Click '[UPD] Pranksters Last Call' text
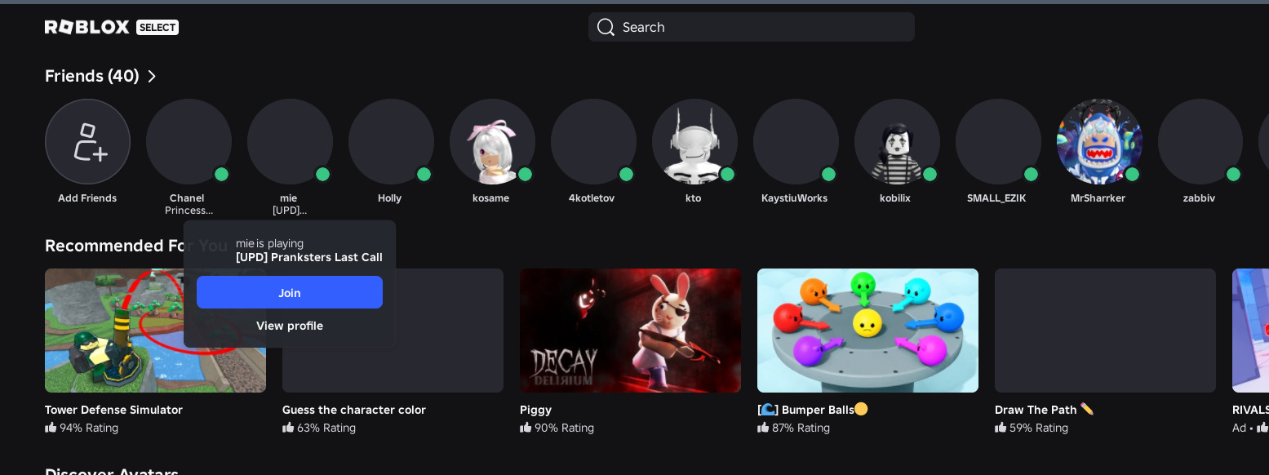Screen dimensions: 1269x475 point(309,257)
